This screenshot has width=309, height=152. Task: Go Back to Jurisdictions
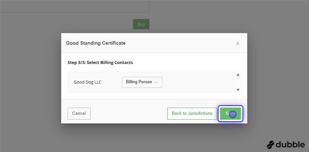(x=192, y=113)
